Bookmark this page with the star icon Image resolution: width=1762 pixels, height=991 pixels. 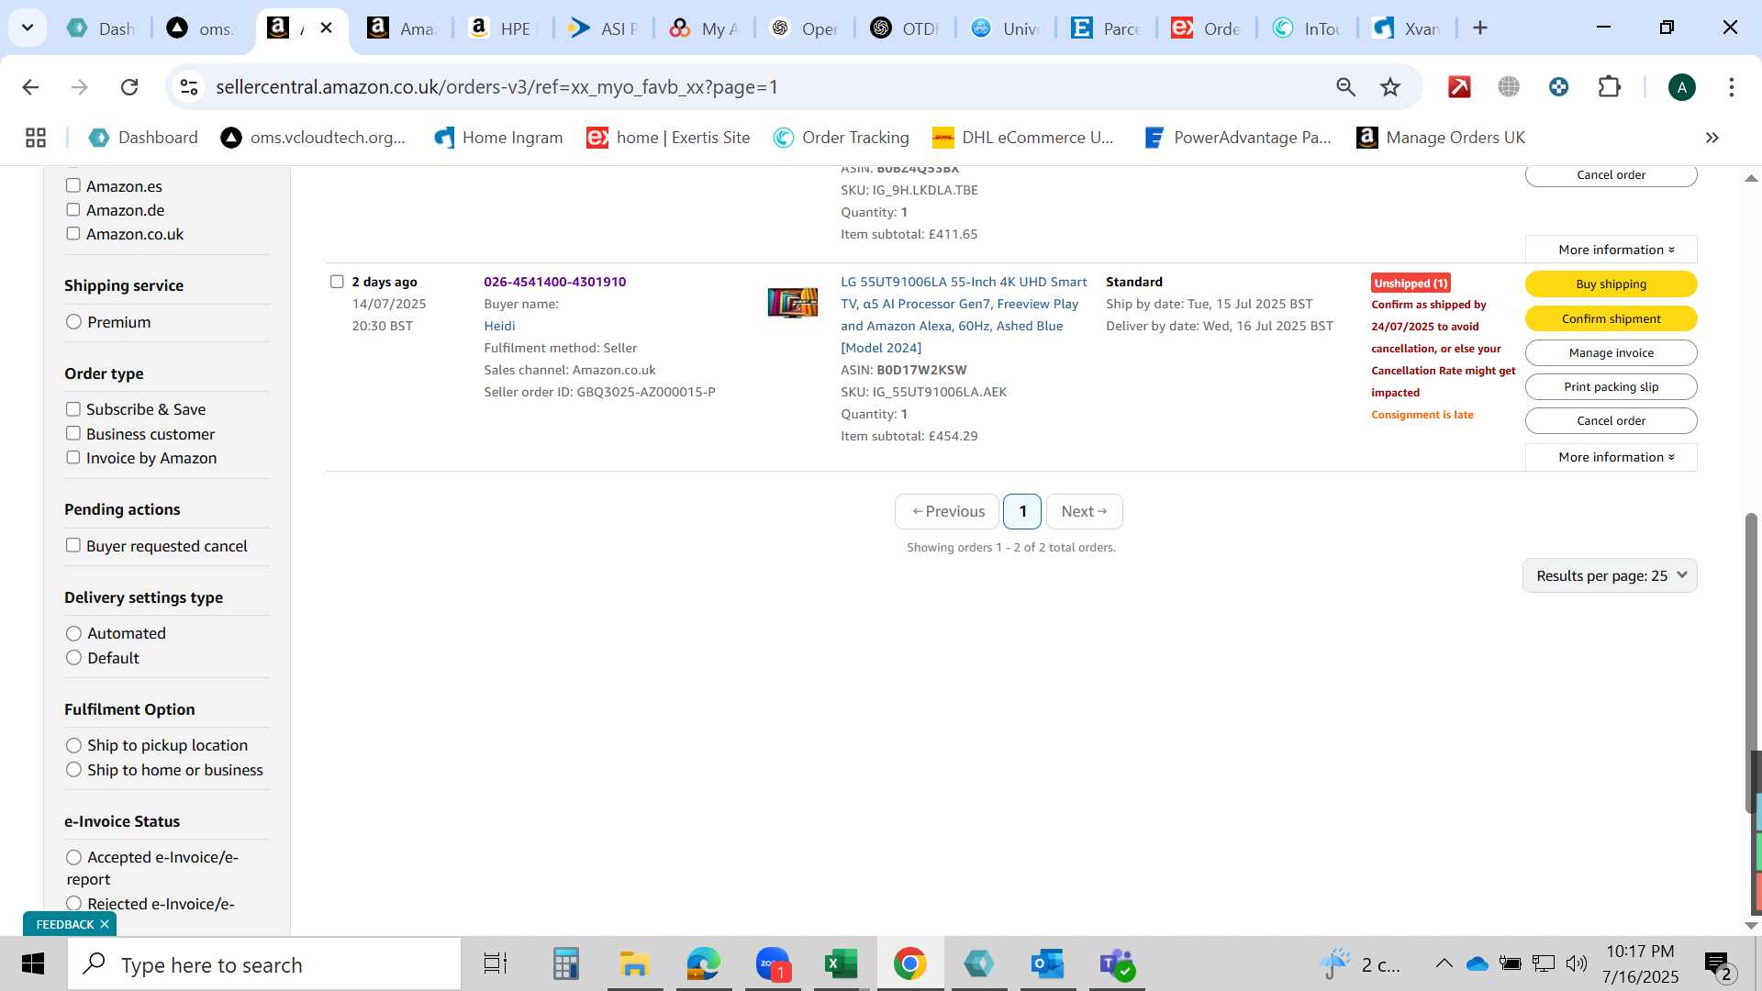tap(1390, 87)
